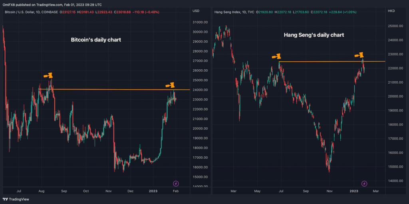Screen dimensions: 409x204
Task: Click the Nov label on Hang Seng time axis
Action: coord(330,191)
